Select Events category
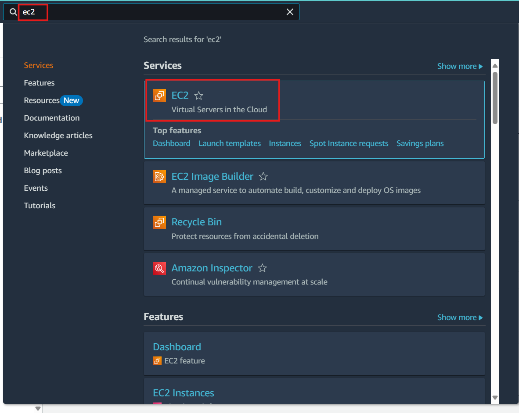This screenshot has width=519, height=413. coord(36,188)
